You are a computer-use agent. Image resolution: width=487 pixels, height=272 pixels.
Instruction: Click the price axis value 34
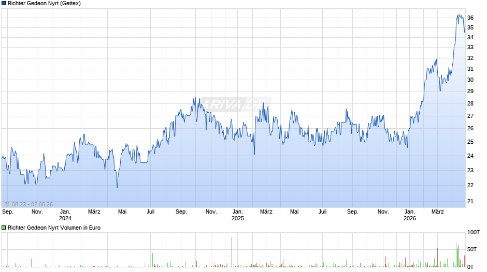(x=470, y=37)
